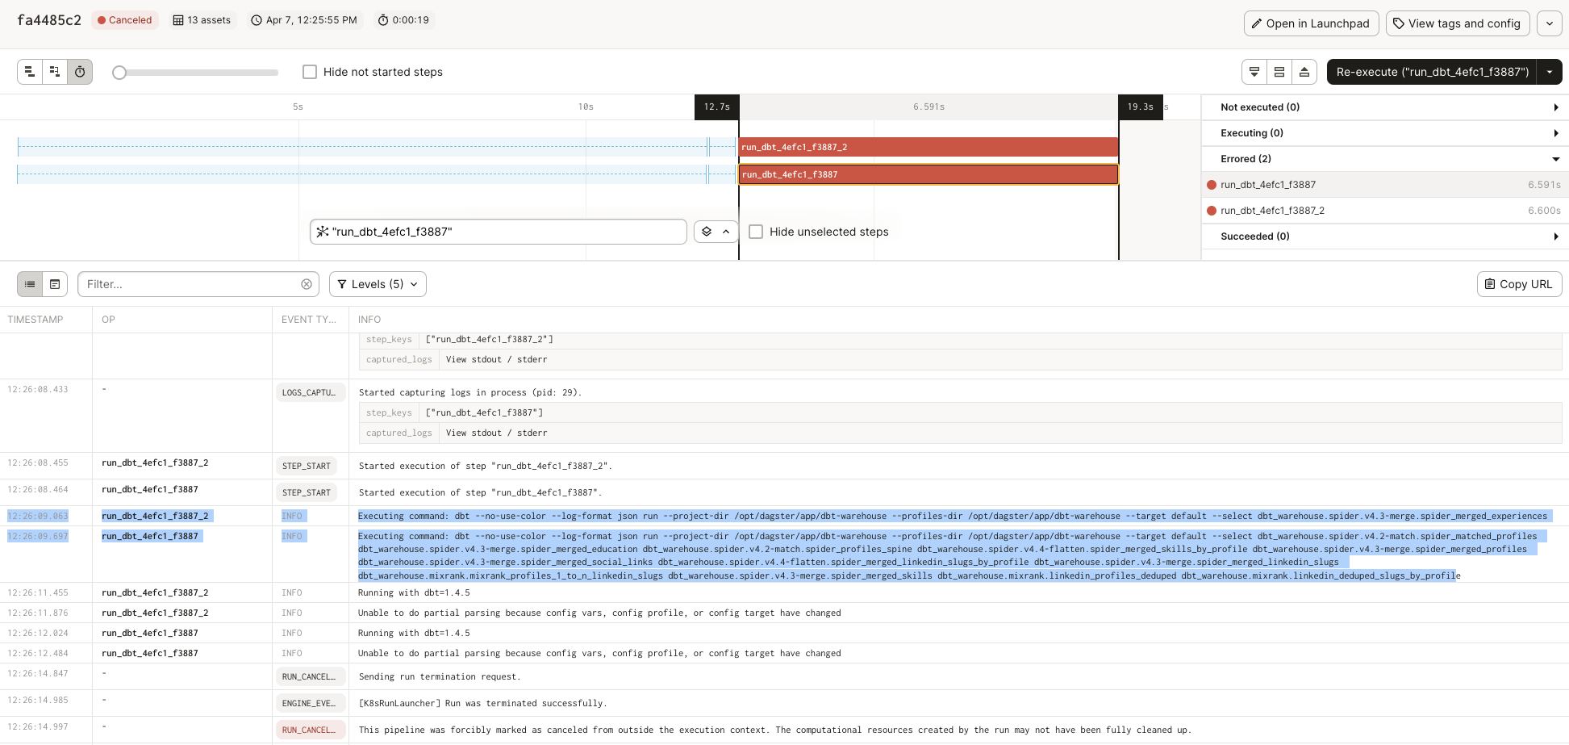This screenshot has width=1569, height=745.
Task: Switch to flattened Gantt chart view
Action: coord(30,72)
